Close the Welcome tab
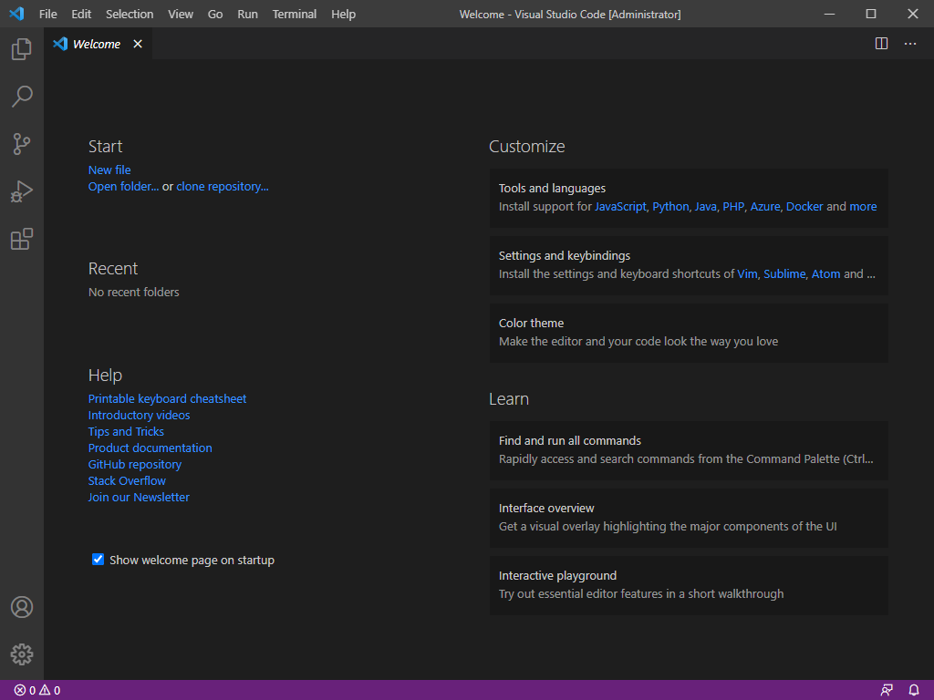934x700 pixels. (x=138, y=43)
